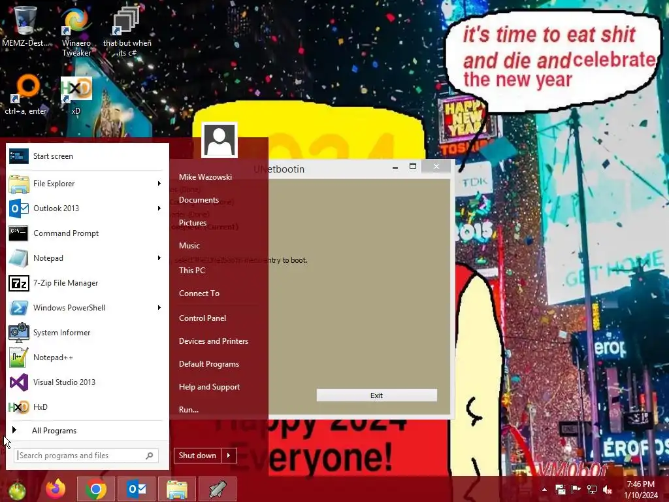Click the user account picture
The image size is (669, 502).
point(220,141)
